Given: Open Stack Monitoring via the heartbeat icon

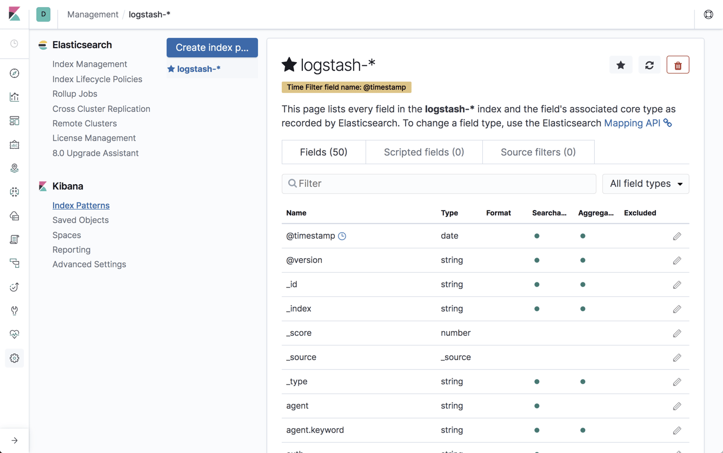Looking at the screenshot, I should click(x=15, y=334).
